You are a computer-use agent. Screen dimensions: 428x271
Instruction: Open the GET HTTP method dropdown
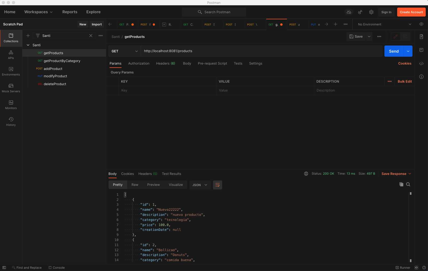pos(125,51)
